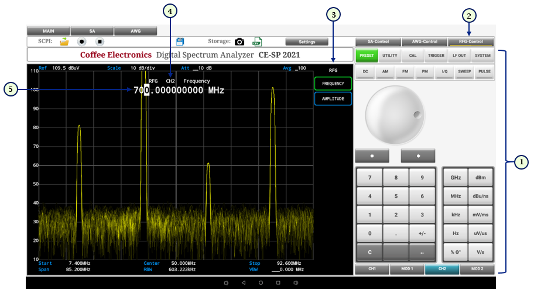The height and width of the screenshot is (297, 534).
Task: Select the CH1 channel
Action: tap(372, 270)
